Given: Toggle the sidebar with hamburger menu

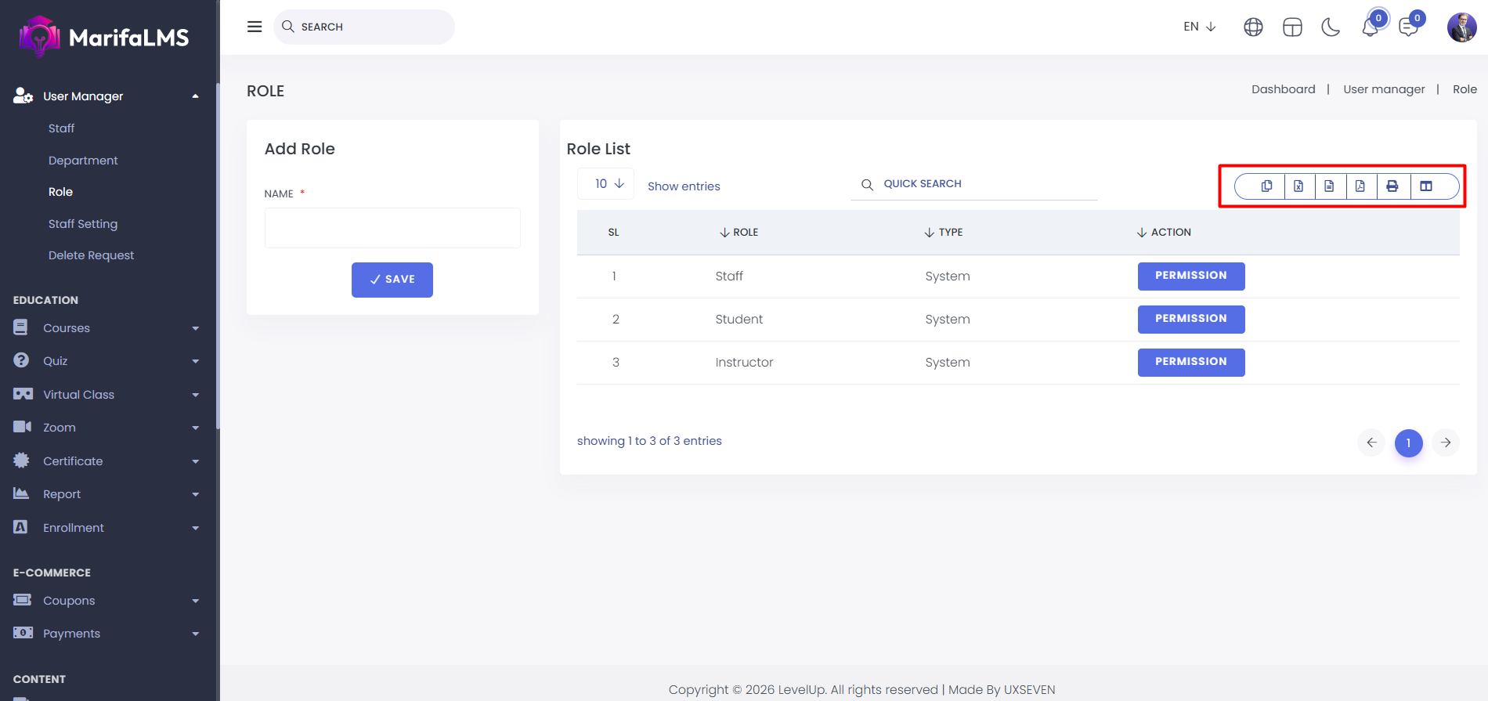Looking at the screenshot, I should [255, 27].
